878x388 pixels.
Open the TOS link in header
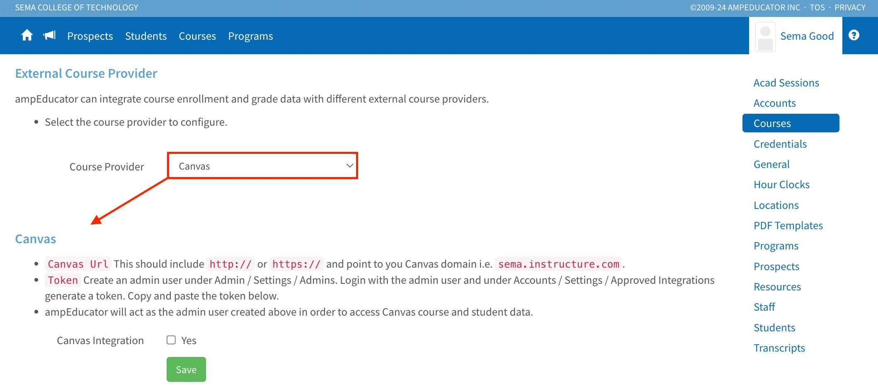[817, 7]
